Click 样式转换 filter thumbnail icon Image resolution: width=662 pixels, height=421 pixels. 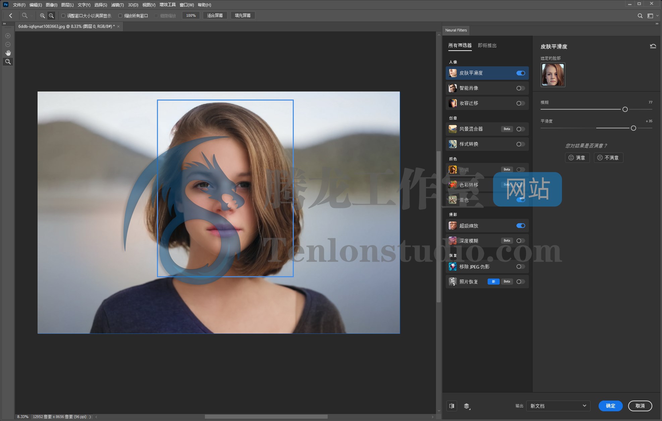coord(453,144)
